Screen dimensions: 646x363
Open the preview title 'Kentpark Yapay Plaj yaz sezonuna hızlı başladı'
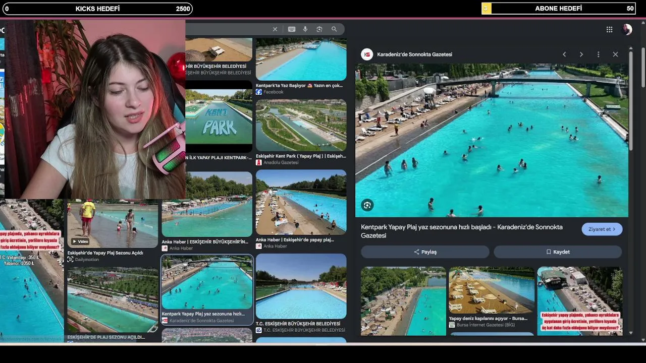462,231
